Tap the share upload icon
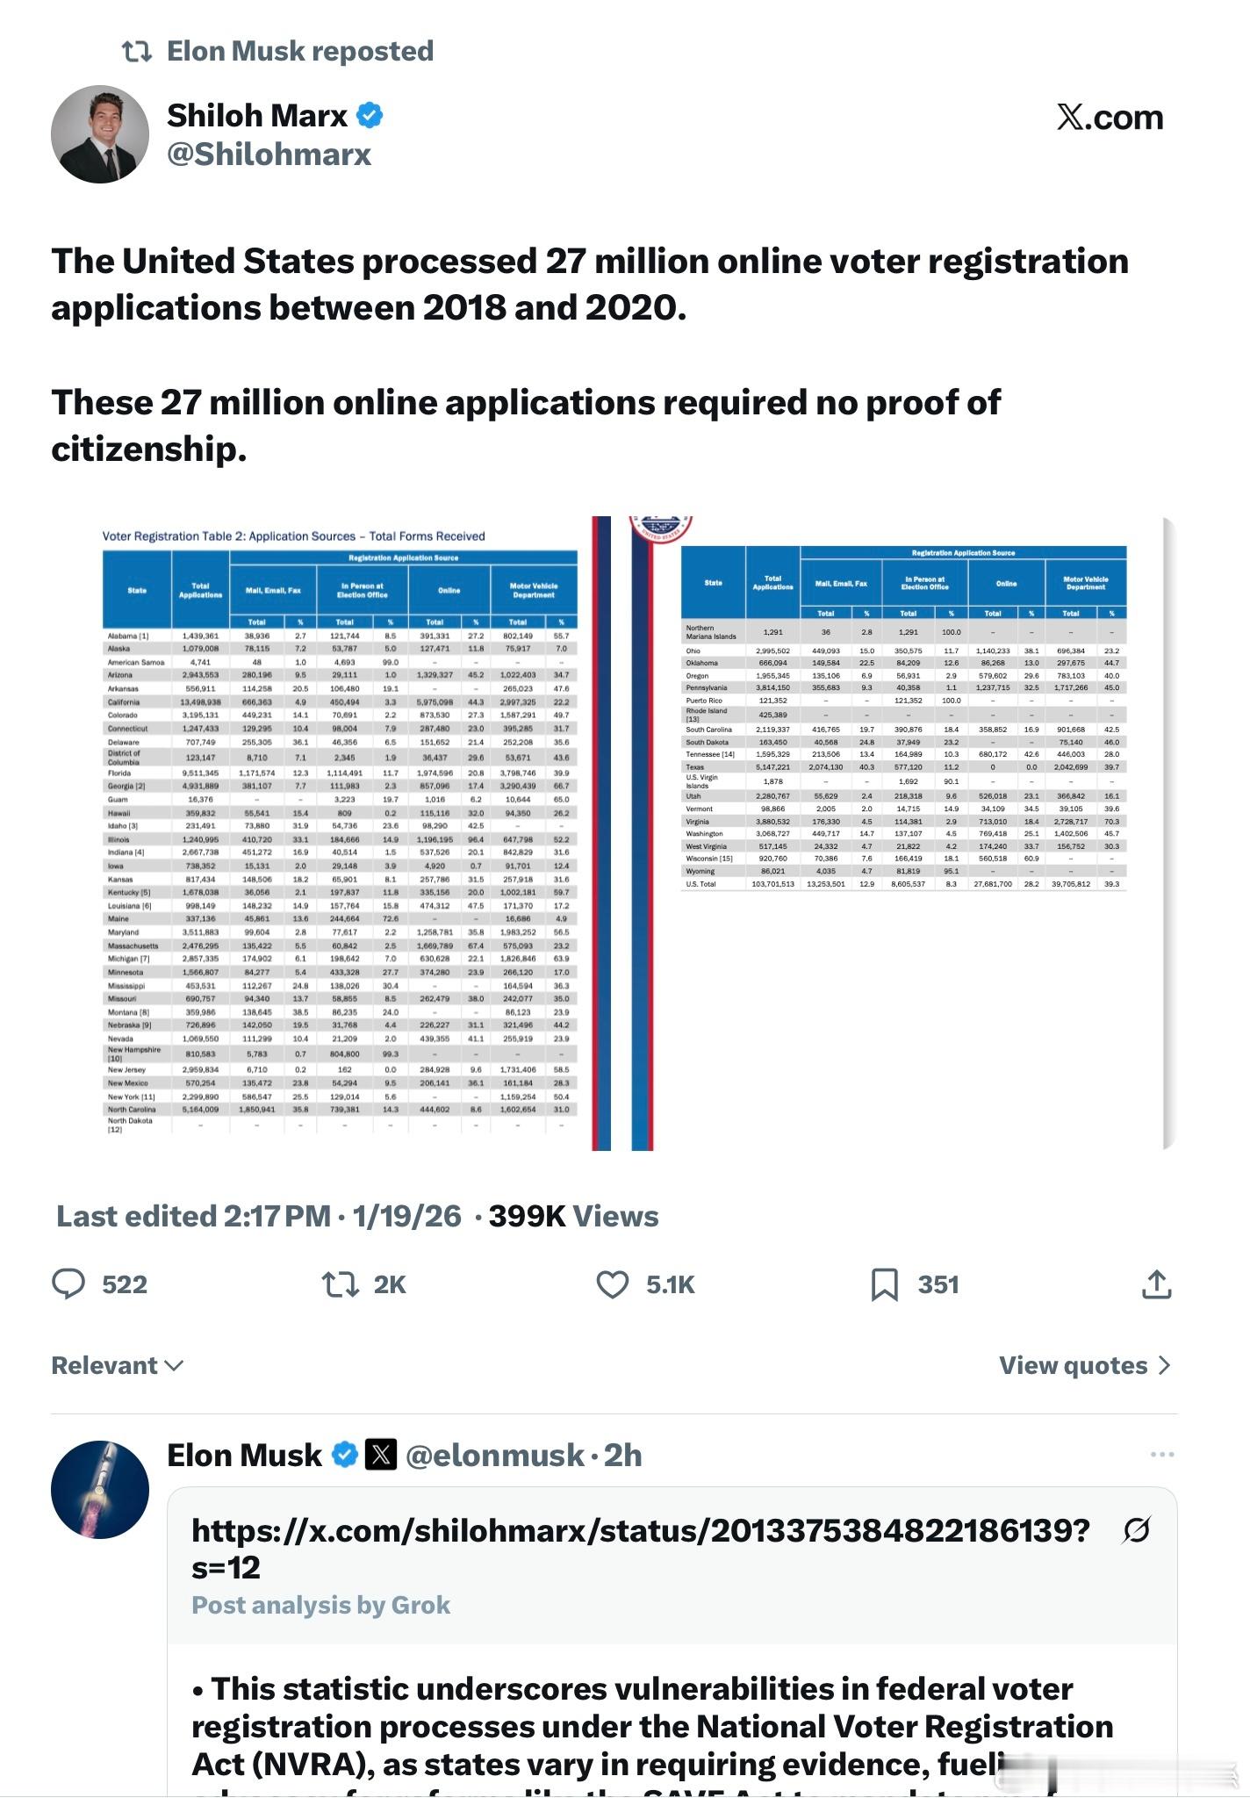The height and width of the screenshot is (1805, 1250). (1156, 1284)
